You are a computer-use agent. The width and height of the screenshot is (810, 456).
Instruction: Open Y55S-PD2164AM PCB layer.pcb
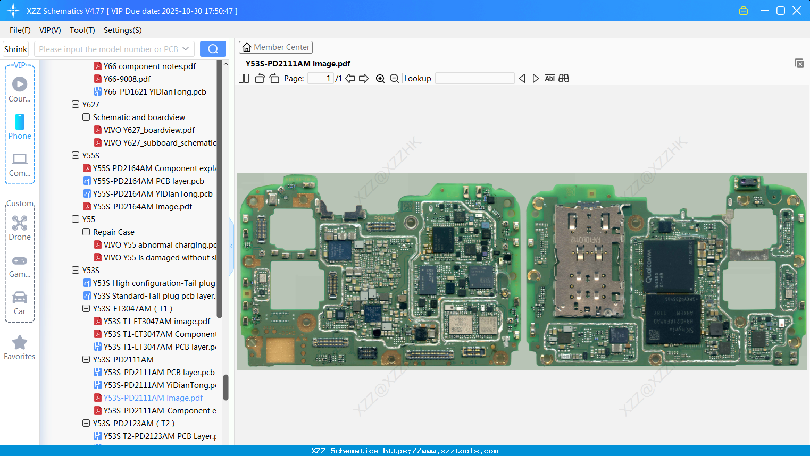click(148, 181)
